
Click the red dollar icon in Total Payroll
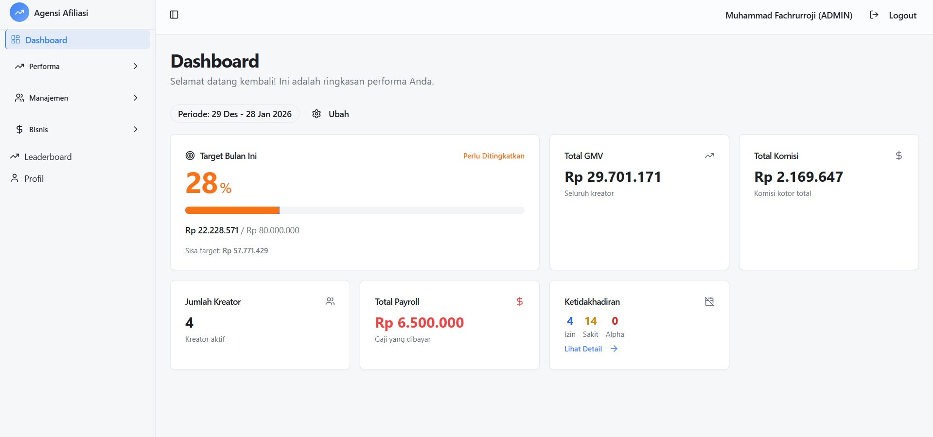[520, 301]
